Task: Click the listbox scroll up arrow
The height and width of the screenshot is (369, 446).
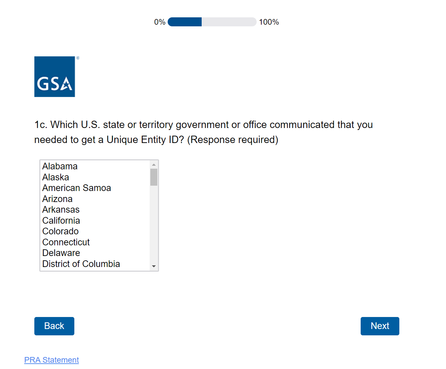Action: [x=154, y=165]
